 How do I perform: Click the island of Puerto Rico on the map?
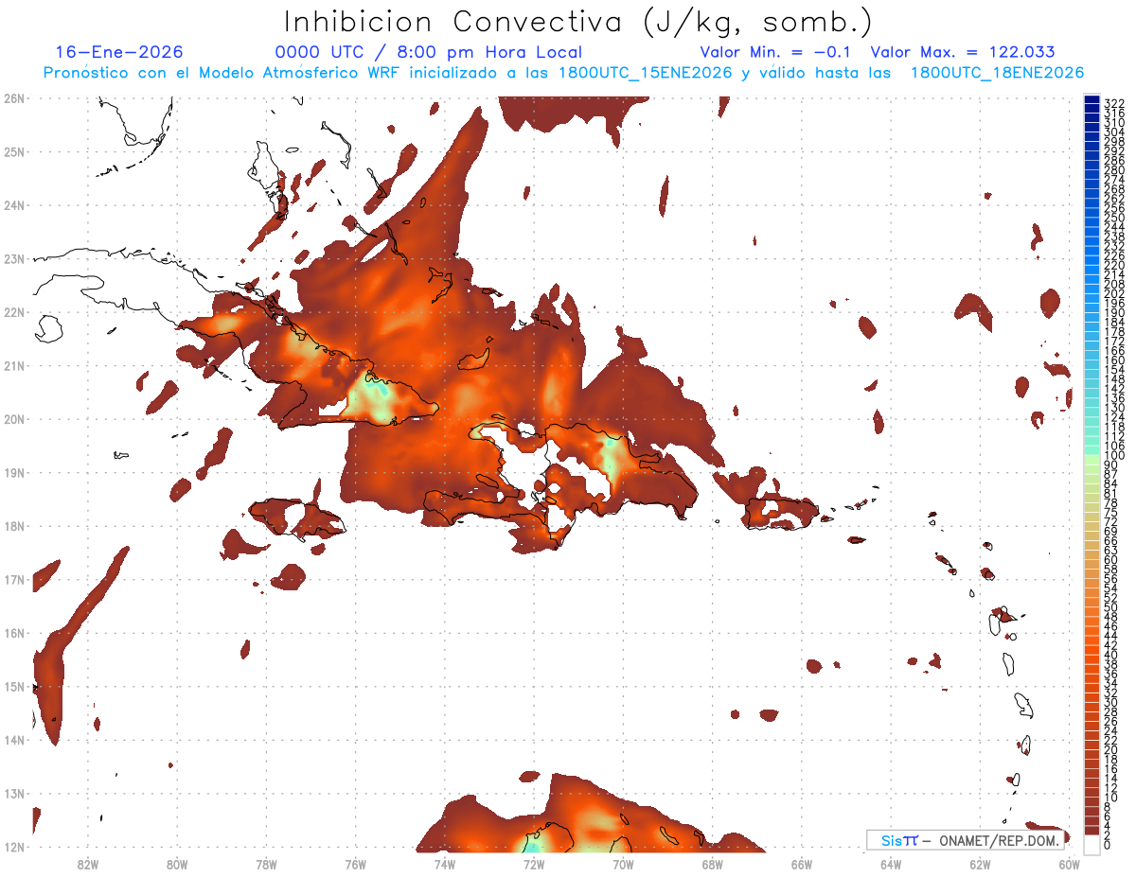click(780, 512)
